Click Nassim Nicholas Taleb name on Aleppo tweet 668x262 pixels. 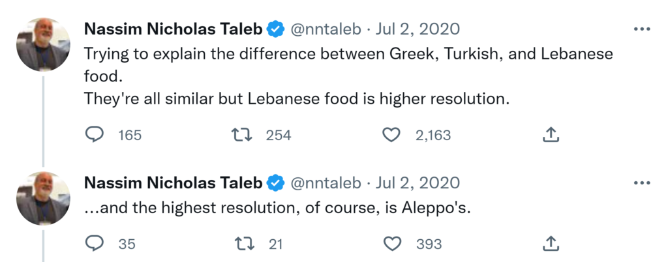[174, 183]
